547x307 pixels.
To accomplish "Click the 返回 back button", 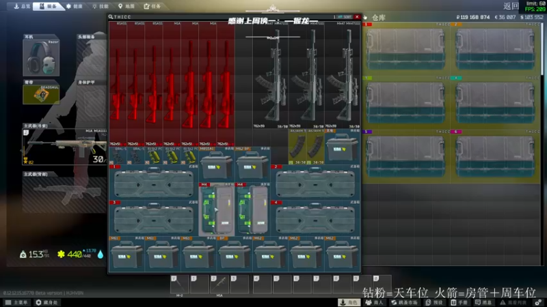I will pyautogui.click(x=511, y=6).
